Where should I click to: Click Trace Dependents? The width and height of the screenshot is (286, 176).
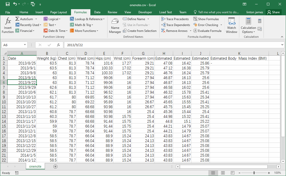pyautogui.click(x=176, y=25)
